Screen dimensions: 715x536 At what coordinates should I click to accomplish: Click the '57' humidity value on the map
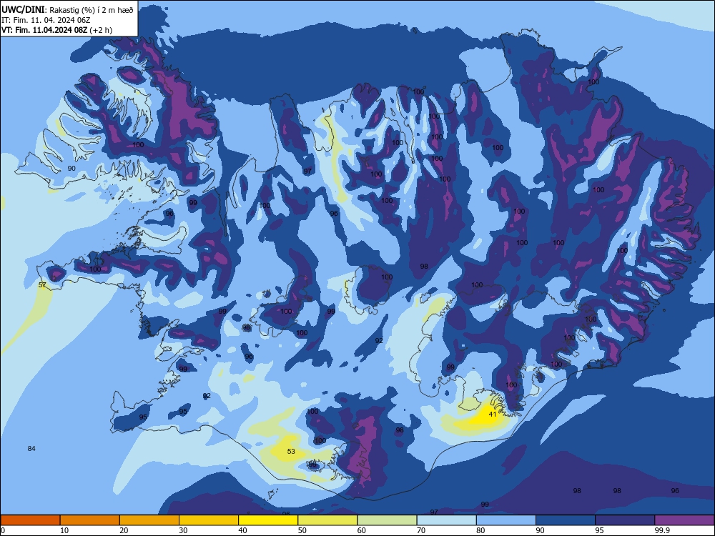coord(42,285)
